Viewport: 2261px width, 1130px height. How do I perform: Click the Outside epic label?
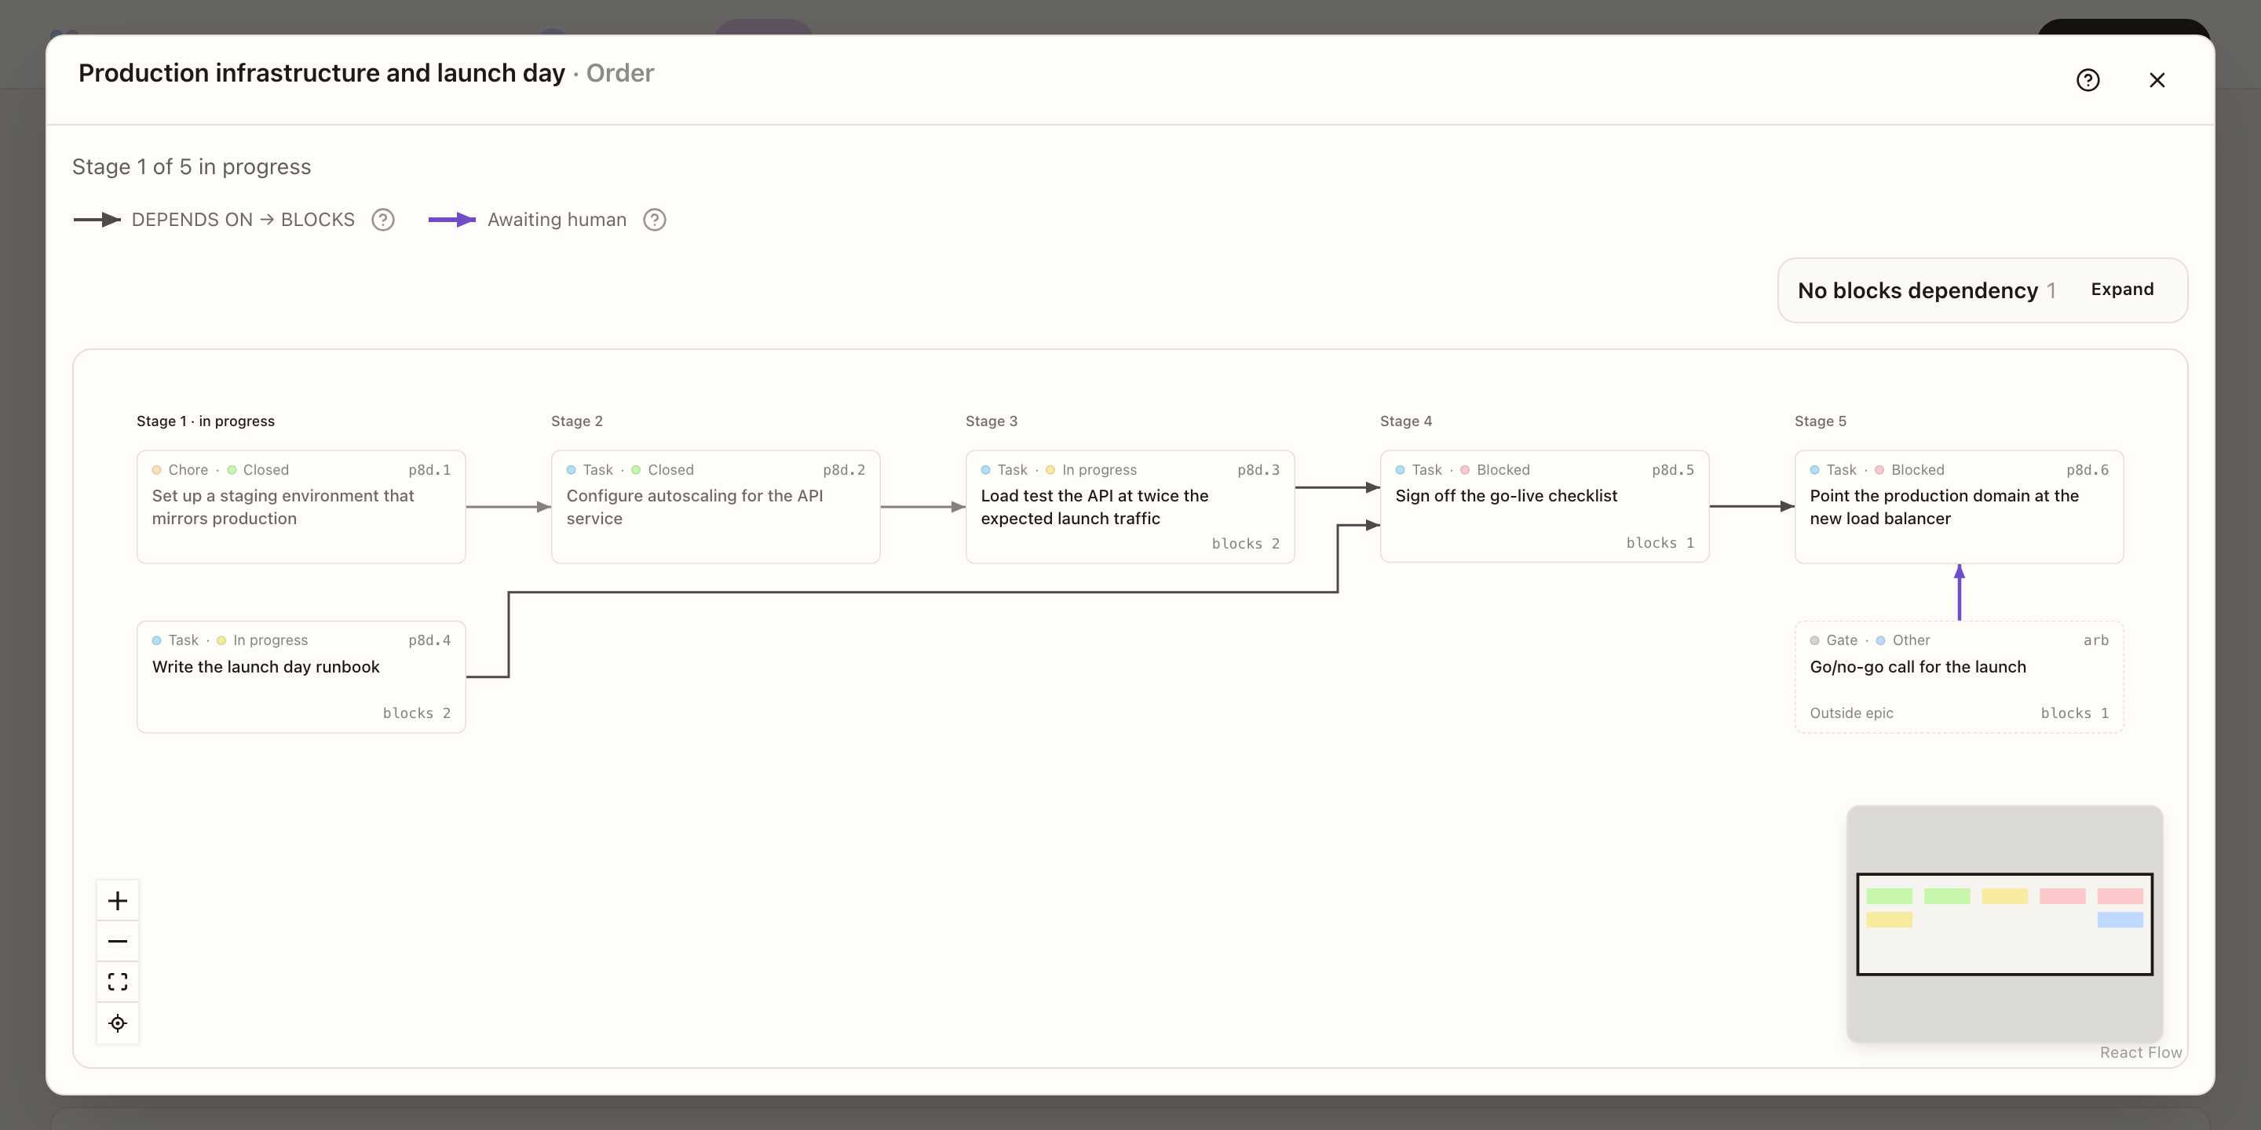[x=1851, y=713]
